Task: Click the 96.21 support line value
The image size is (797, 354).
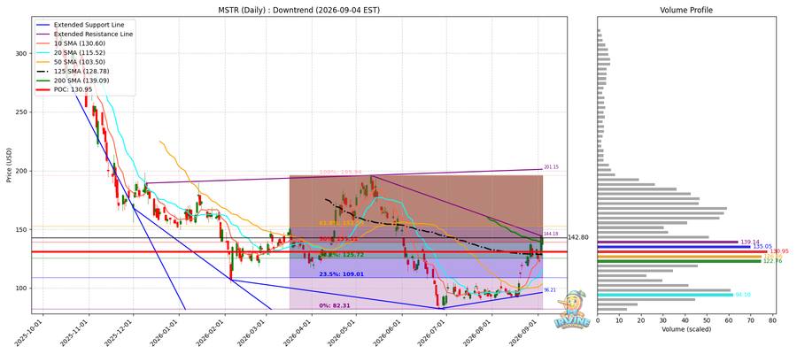Action: click(x=549, y=290)
